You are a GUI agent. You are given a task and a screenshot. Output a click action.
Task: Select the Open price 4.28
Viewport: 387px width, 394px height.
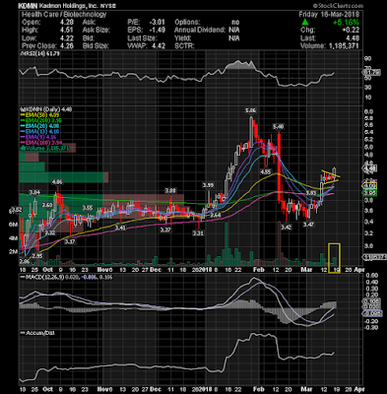coord(67,23)
